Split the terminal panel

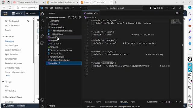(x=166, y=102)
